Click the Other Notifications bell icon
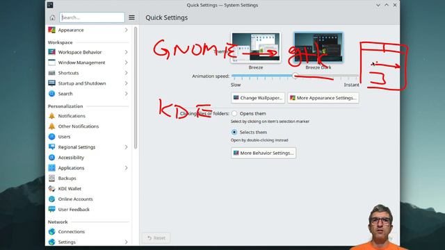The image size is (445, 250). tap(51, 126)
